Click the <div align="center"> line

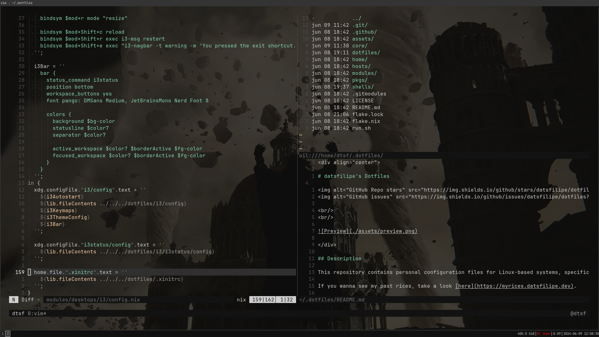pyautogui.click(x=349, y=163)
